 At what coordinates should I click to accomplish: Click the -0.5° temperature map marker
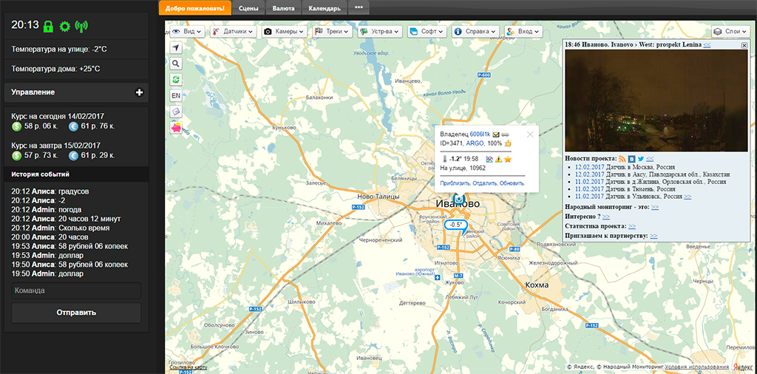tap(455, 225)
